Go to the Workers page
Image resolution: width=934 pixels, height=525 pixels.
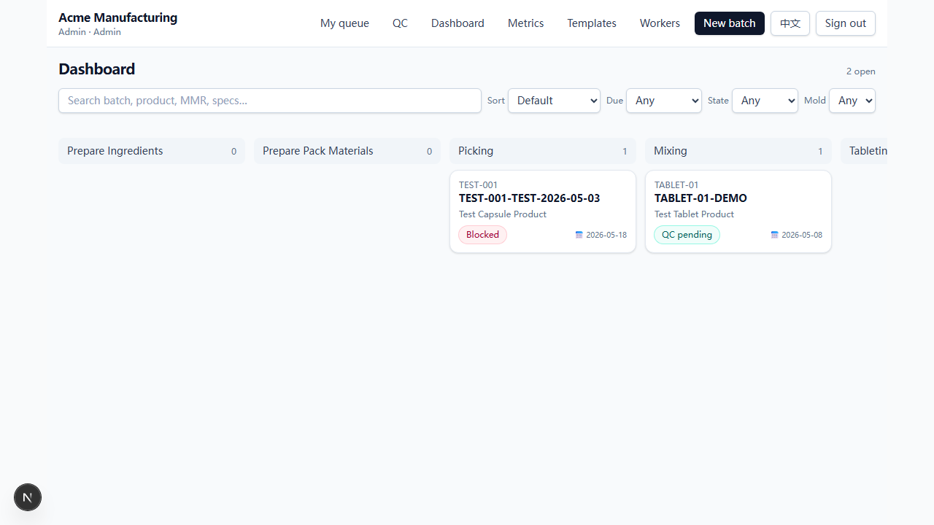click(x=660, y=23)
